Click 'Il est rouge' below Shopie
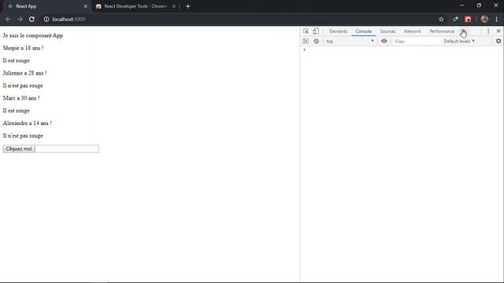504x283 pixels. click(x=16, y=61)
